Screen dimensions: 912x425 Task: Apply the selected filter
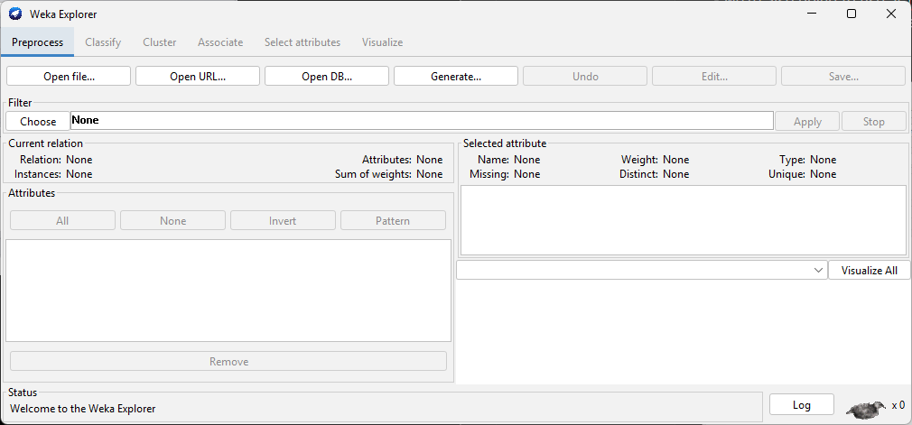pyautogui.click(x=807, y=122)
